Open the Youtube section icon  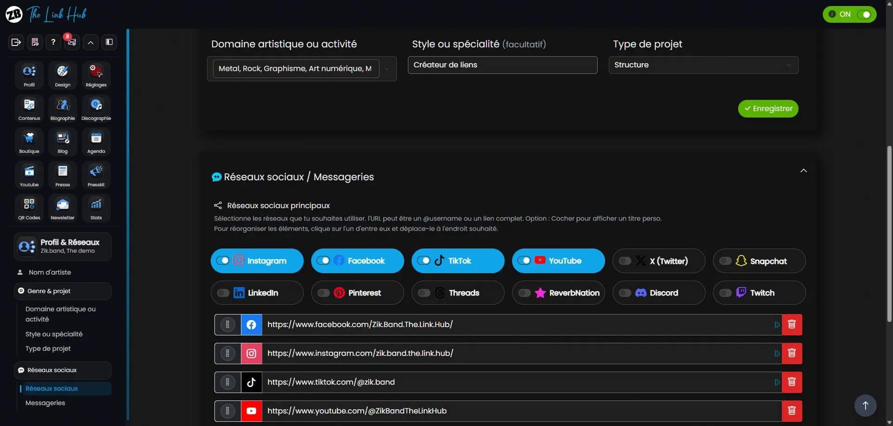29,175
